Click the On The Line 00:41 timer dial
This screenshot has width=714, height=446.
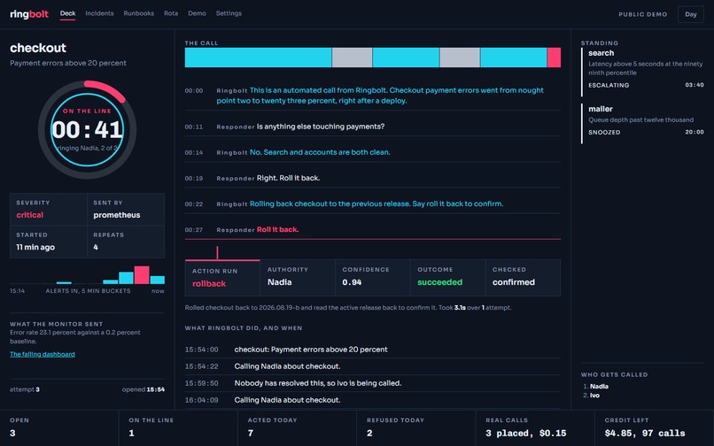[87, 130]
